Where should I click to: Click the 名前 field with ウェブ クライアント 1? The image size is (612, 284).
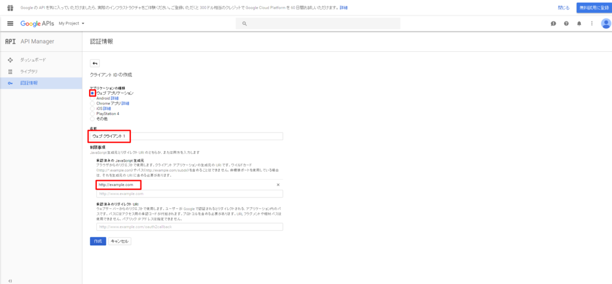(186, 137)
